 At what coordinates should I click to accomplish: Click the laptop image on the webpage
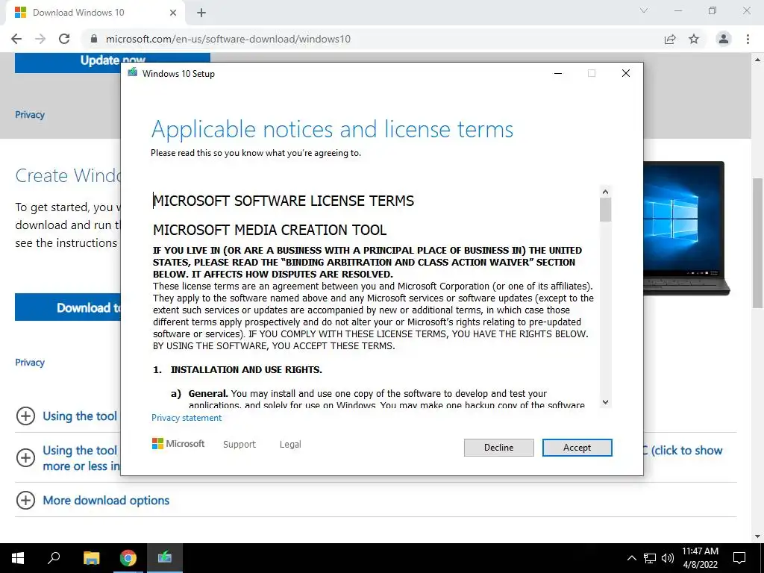tap(686, 228)
